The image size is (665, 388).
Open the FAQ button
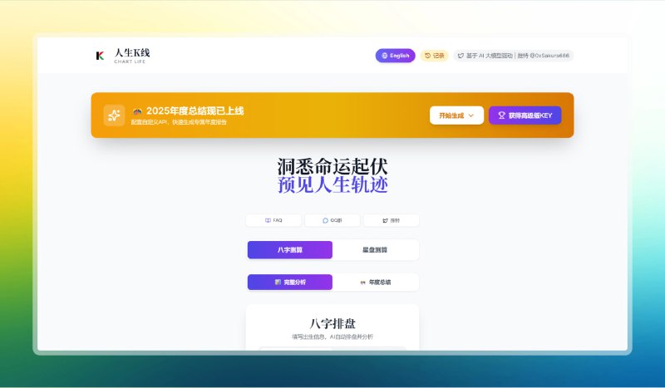[273, 220]
